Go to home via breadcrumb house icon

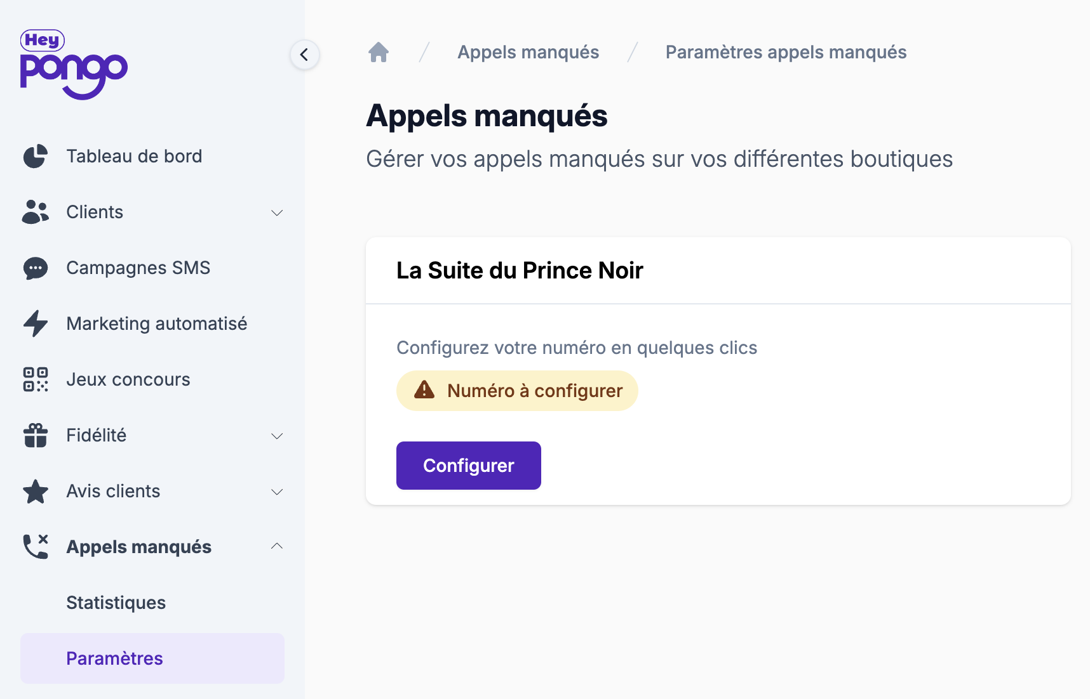(379, 52)
